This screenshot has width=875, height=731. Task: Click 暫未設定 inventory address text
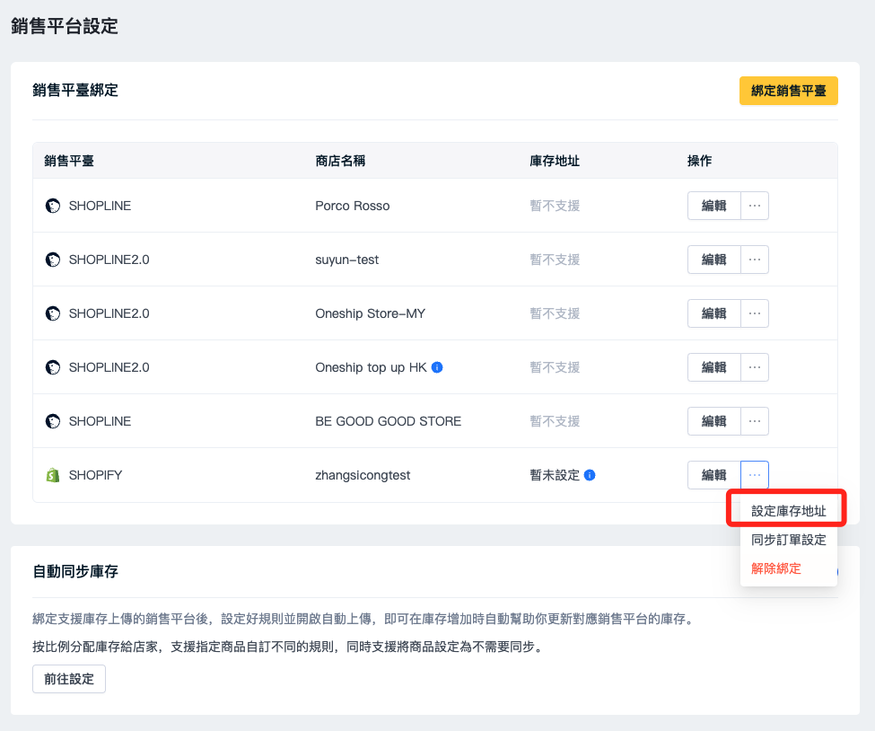(555, 475)
